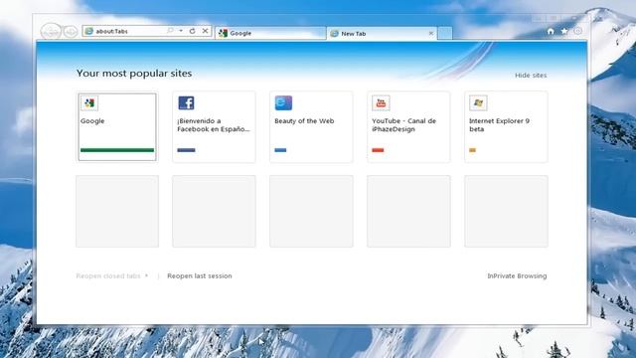Open another tab with the blank tab button
The width and height of the screenshot is (636, 358).
[x=445, y=33]
